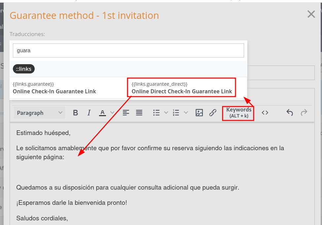Justify the paragraph text
This screenshot has width=322, height=225.
pyautogui.click(x=139, y=113)
